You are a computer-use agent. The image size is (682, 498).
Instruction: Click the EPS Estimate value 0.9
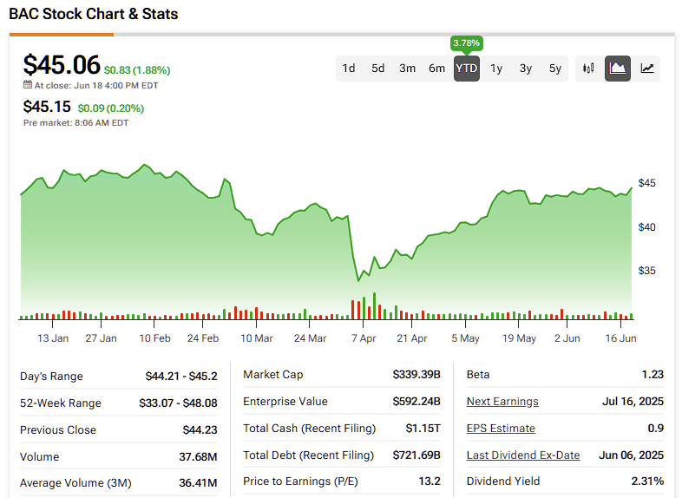click(x=656, y=429)
